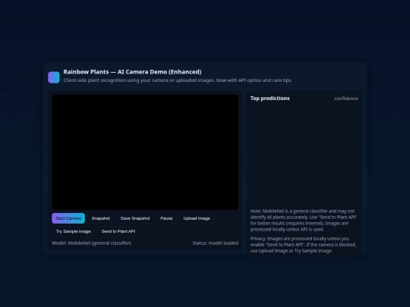Pause the camera feed
The height and width of the screenshot is (307, 410).
[x=166, y=218]
